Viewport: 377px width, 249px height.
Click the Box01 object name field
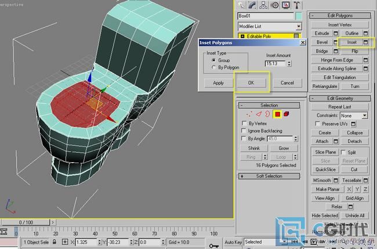pos(266,16)
